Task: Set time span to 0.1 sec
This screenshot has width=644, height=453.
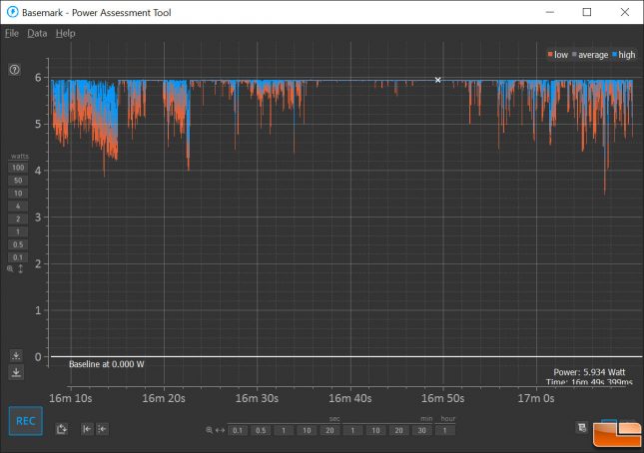Action: pos(238,430)
